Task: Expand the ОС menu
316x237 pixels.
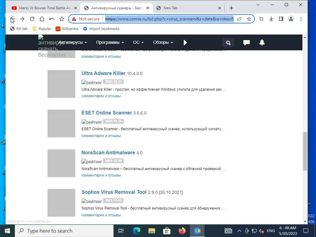Action: tap(139, 42)
